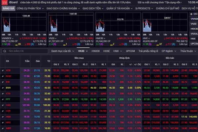Expand the Danh mục của tôi dropdown
The image size is (198, 132).
[63, 51]
